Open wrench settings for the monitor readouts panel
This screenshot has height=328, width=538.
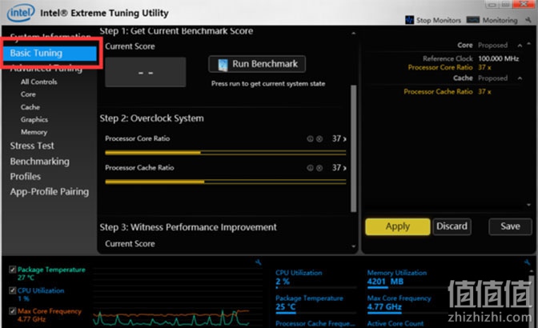(527, 262)
